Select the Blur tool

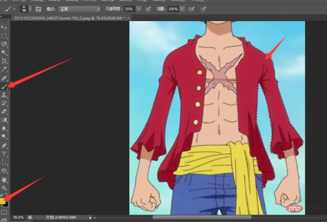point(4,128)
